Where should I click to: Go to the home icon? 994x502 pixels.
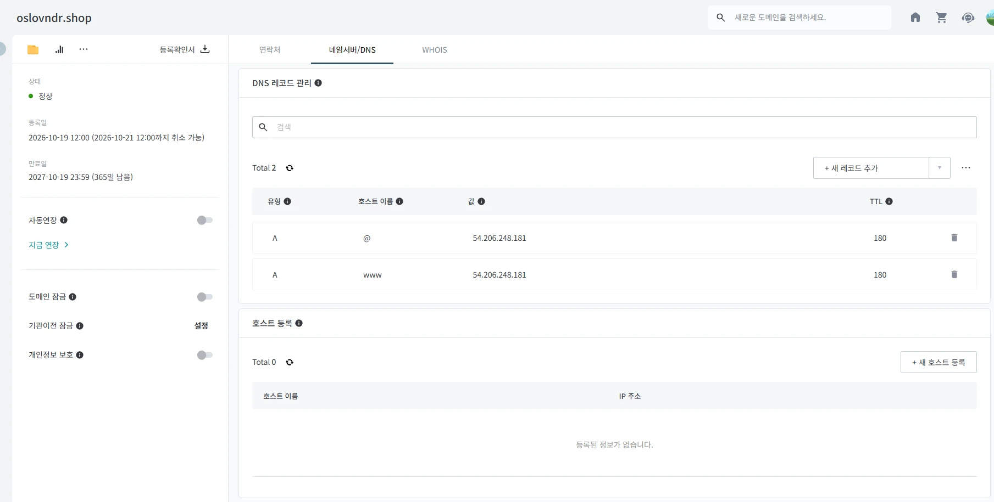pyautogui.click(x=915, y=18)
